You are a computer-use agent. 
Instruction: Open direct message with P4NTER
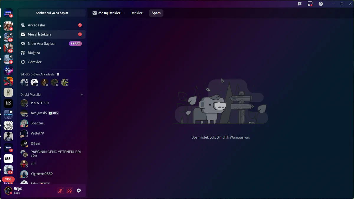pyautogui.click(x=52, y=103)
